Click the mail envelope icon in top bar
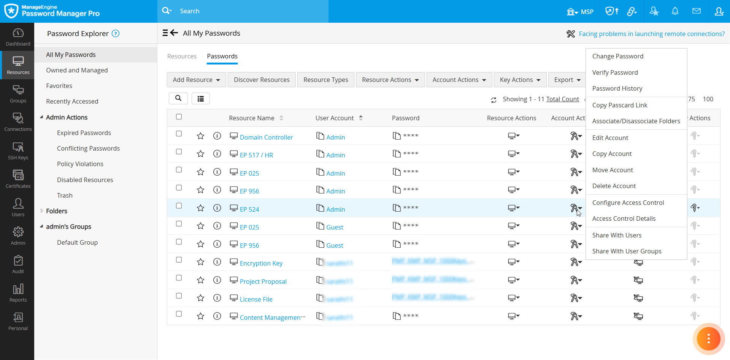This screenshot has height=360, width=730. click(x=697, y=11)
